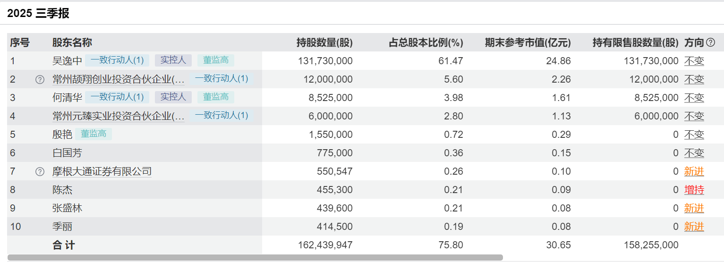Viewport: 724px width, 262px height.
Task: Click the 董监高 tag in 何清华's row
Action: pyautogui.click(x=216, y=97)
